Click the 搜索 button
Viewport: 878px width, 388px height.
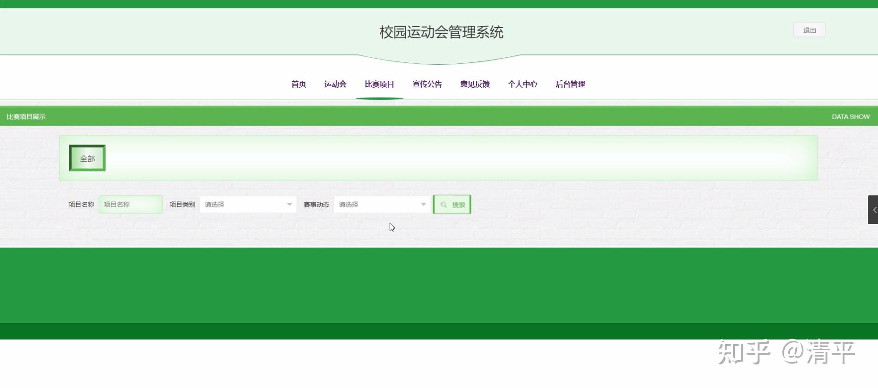[452, 205]
